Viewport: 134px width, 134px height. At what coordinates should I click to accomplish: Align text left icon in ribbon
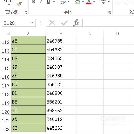tap(118, 2)
